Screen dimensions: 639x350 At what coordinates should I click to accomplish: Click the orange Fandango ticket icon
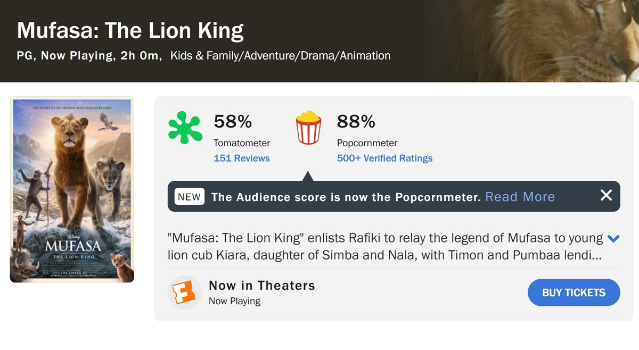184,293
